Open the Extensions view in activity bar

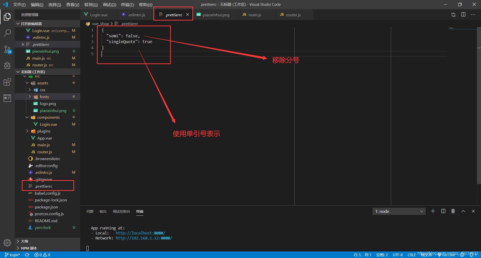coord(7,82)
